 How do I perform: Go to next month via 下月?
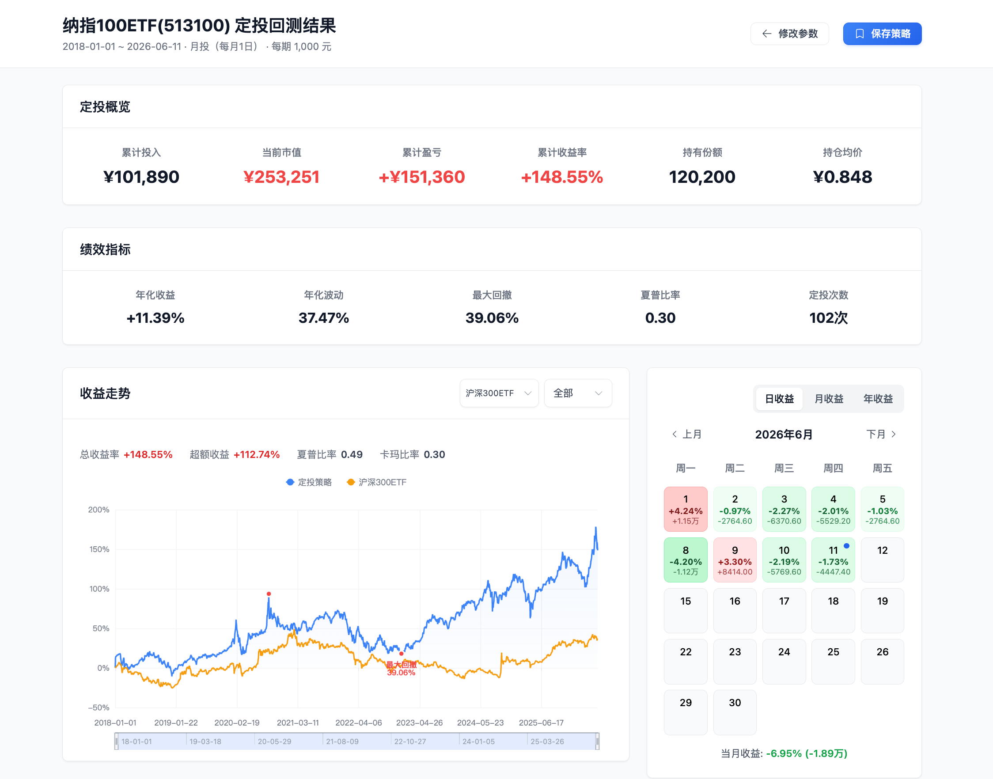(881, 434)
